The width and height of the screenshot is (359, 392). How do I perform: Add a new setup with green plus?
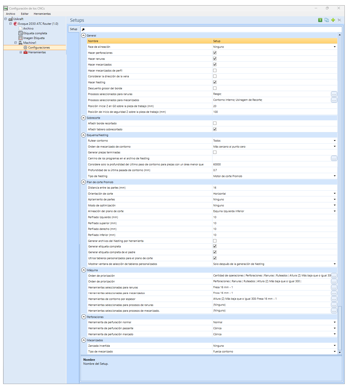click(x=333, y=20)
